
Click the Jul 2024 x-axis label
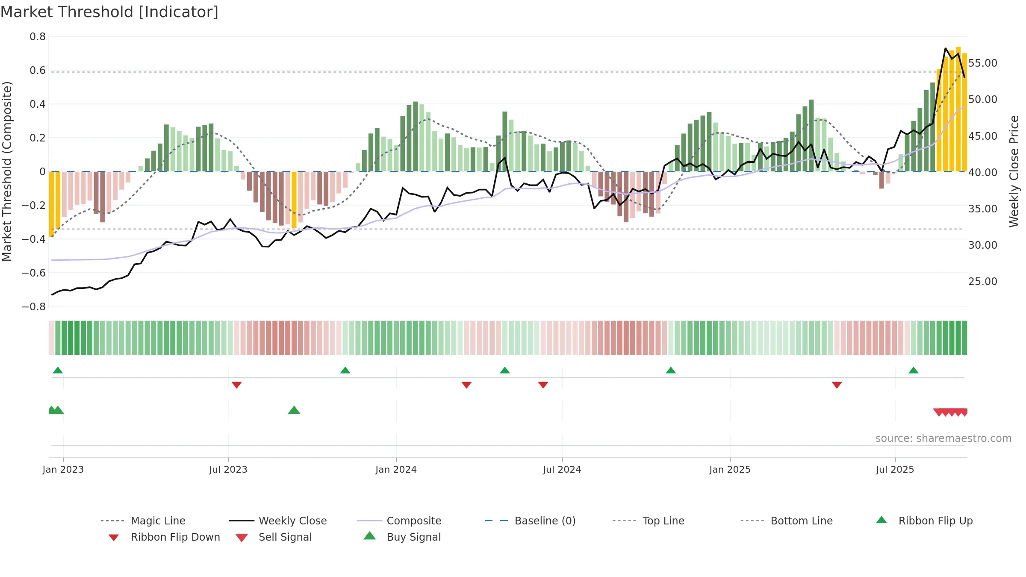[x=562, y=469]
